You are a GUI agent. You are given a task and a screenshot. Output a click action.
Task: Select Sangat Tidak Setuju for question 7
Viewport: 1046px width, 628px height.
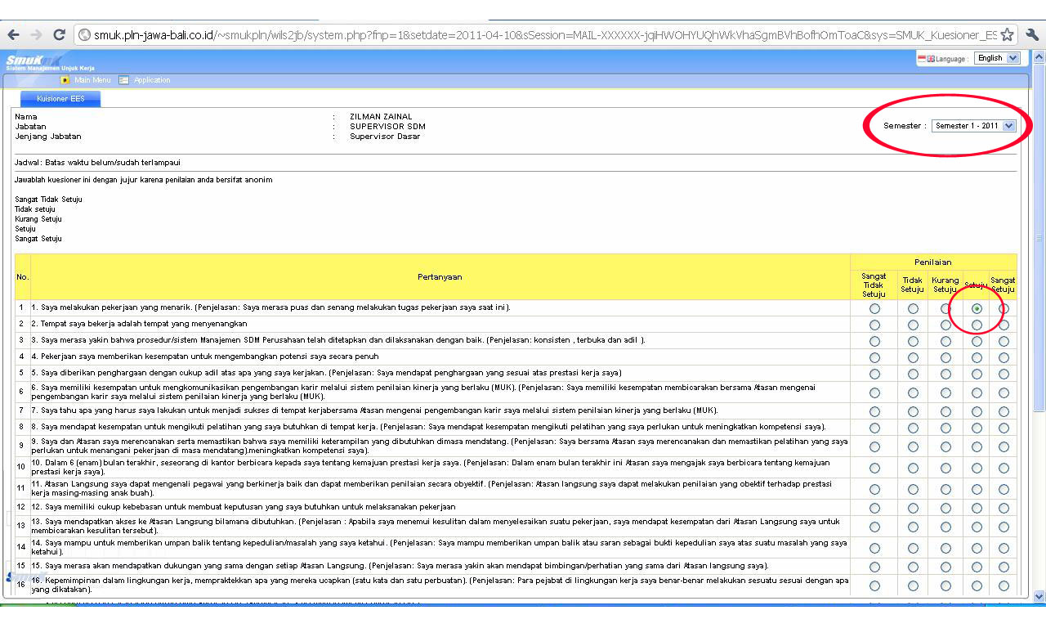[x=874, y=411]
